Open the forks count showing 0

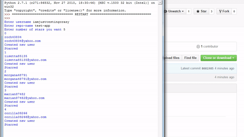(x=233, y=12)
